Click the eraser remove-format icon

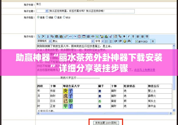[66, 36]
